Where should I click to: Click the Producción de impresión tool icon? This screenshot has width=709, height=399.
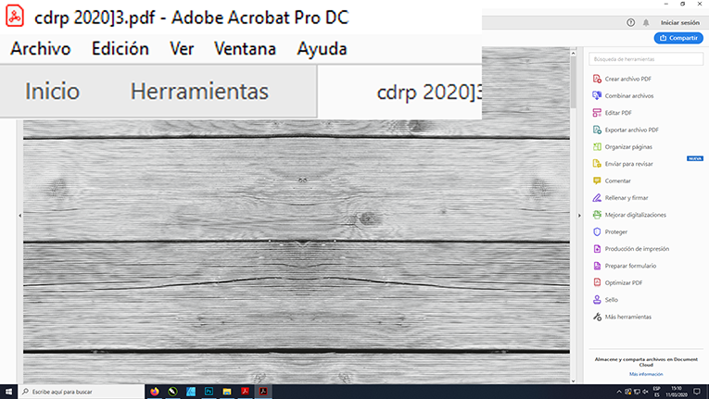(597, 249)
